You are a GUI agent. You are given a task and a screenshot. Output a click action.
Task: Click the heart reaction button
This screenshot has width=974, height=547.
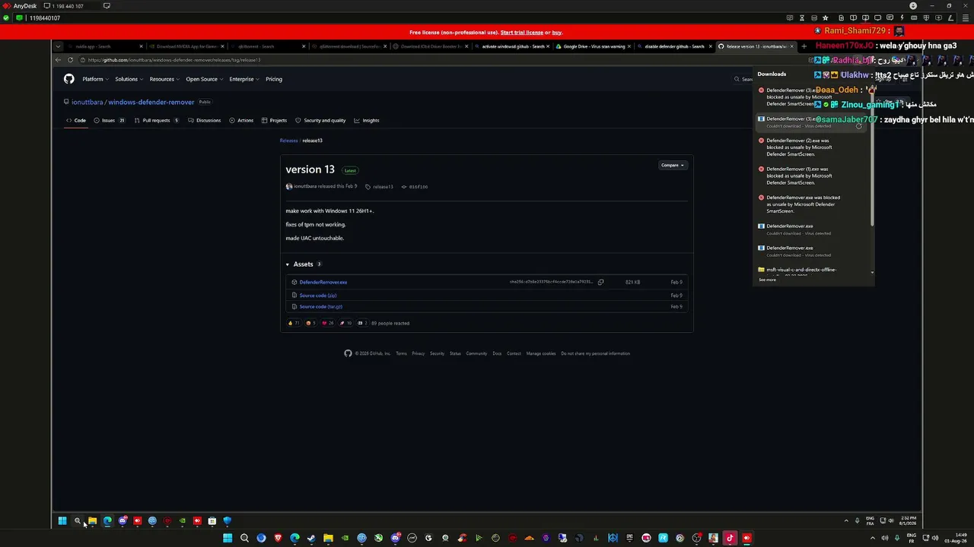[x=327, y=323]
